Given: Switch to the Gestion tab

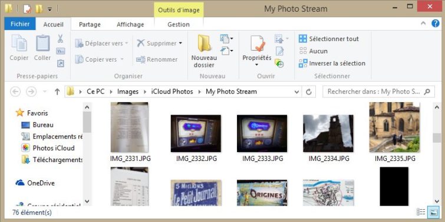Looking at the screenshot, I should (x=179, y=24).
